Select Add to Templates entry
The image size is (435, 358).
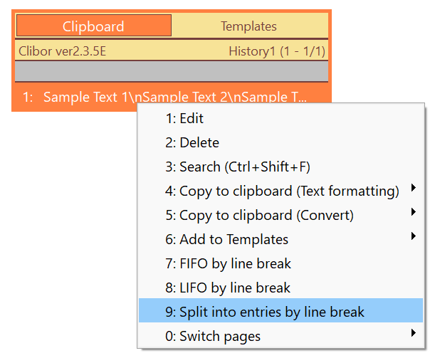[281, 239]
